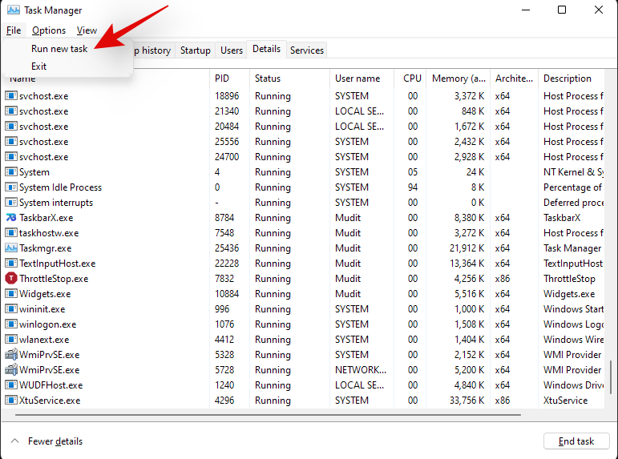Sort processes by PID column header
The width and height of the screenshot is (618, 459).
(222, 79)
